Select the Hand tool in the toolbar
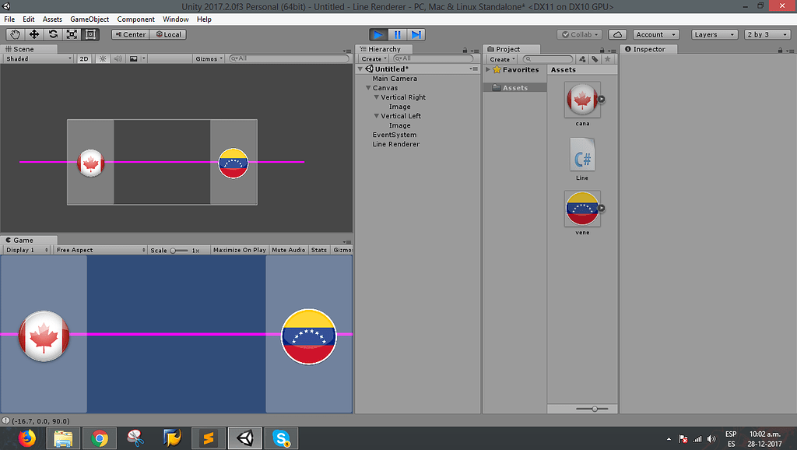The image size is (797, 450). coord(14,34)
